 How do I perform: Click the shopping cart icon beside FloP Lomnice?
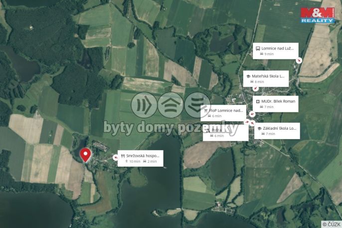(x=206, y=111)
